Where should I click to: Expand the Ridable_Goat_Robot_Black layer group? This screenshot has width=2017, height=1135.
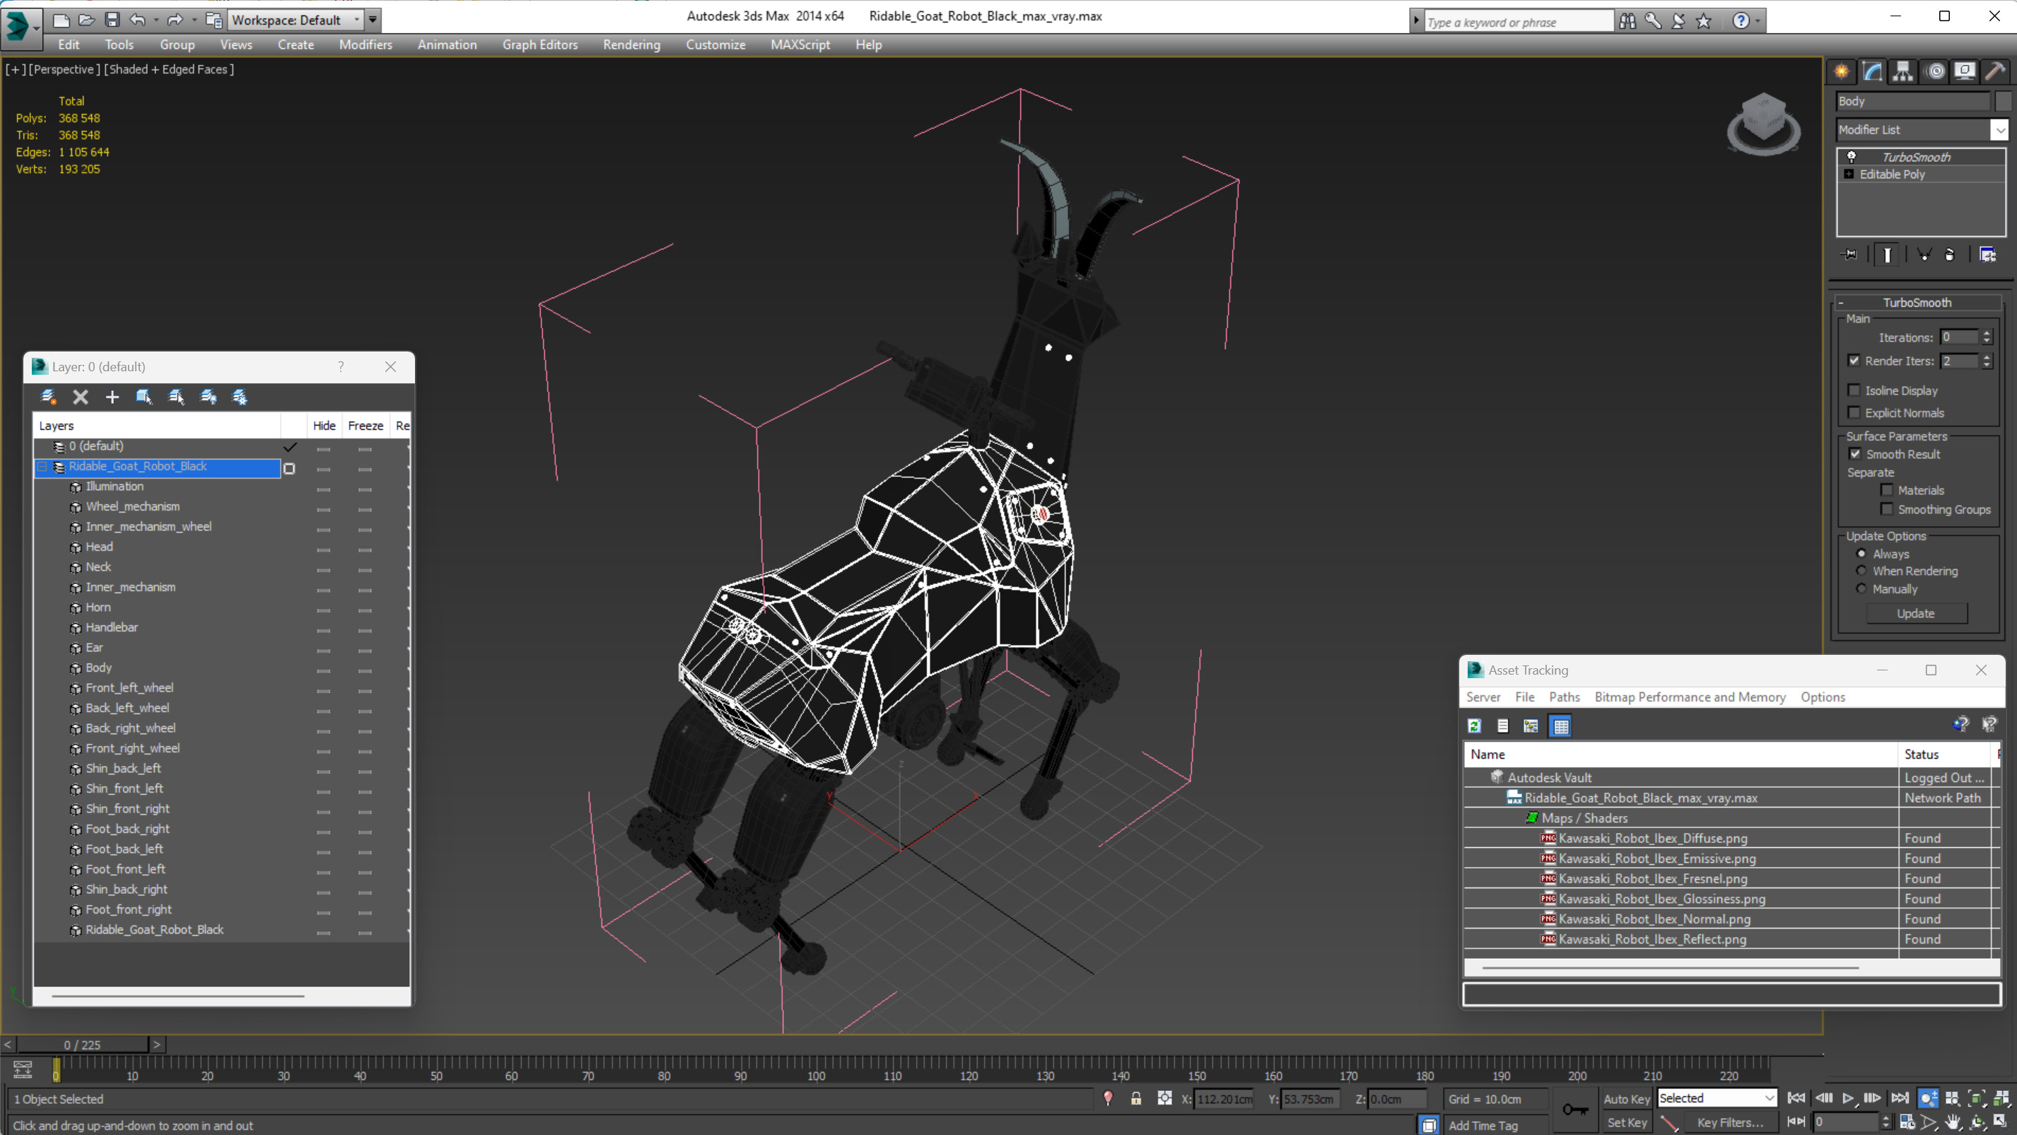[43, 465]
